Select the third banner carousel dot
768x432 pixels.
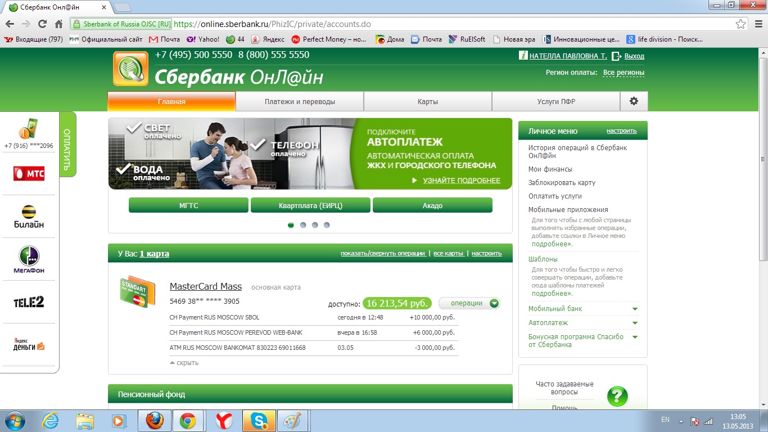[315, 225]
